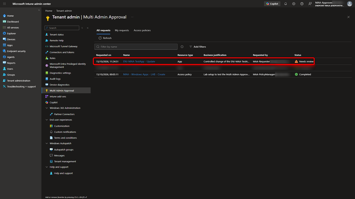Focus the Filter by name field
This screenshot has height=199, width=355.
pos(136,47)
